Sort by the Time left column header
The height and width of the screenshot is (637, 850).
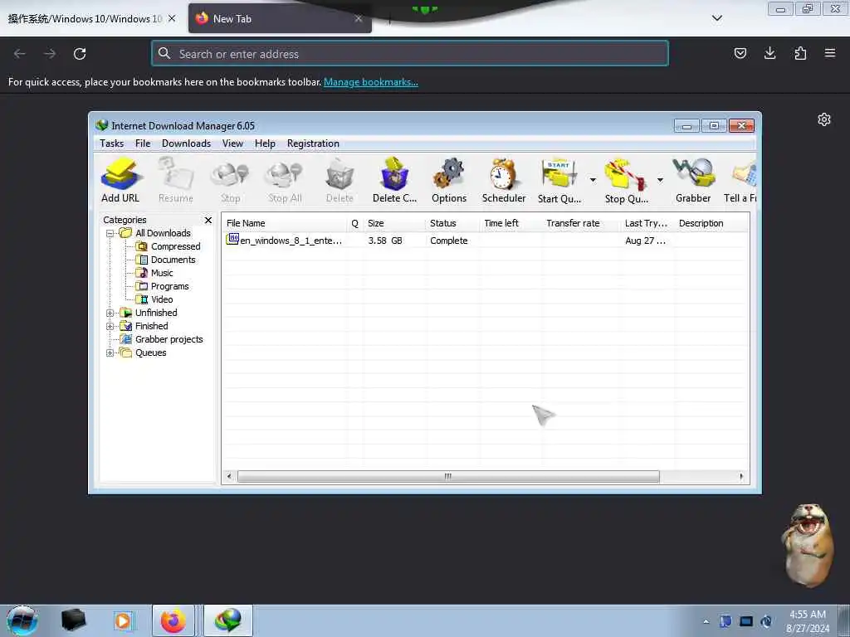511,223
